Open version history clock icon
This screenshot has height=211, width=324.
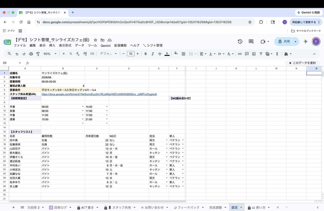pyautogui.click(x=240, y=41)
